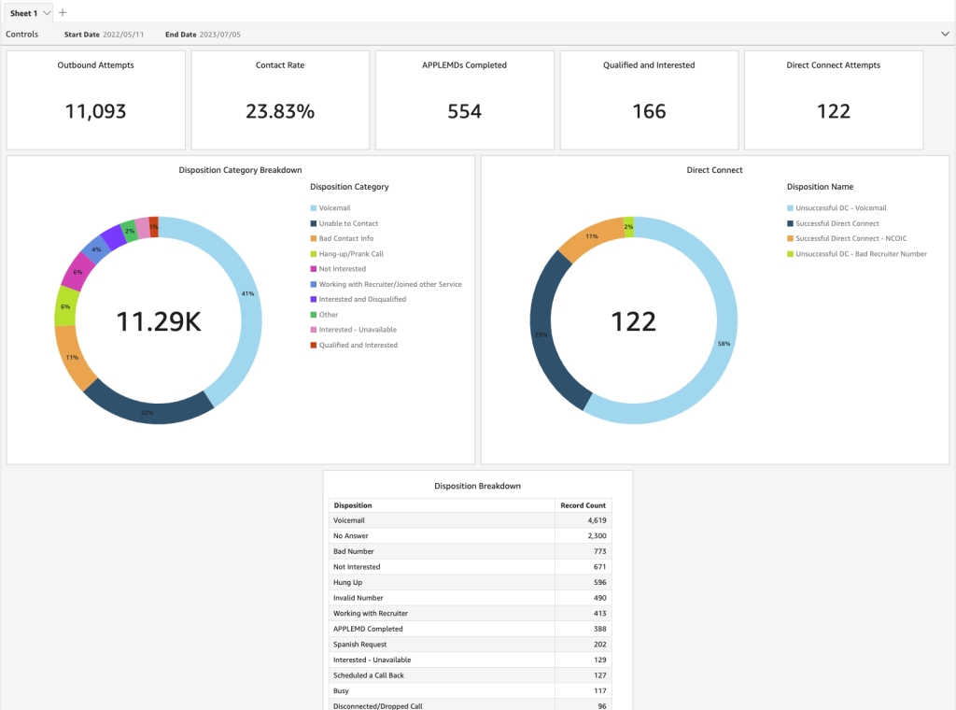Add a new sheet with the plus icon
Viewport: 956px width, 710px height.
tap(62, 12)
